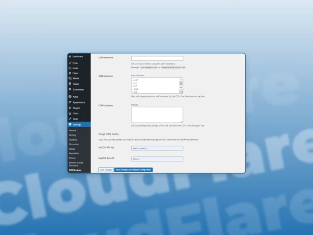Go to Writing settings
Screen dimensions: 313x235
point(73,135)
